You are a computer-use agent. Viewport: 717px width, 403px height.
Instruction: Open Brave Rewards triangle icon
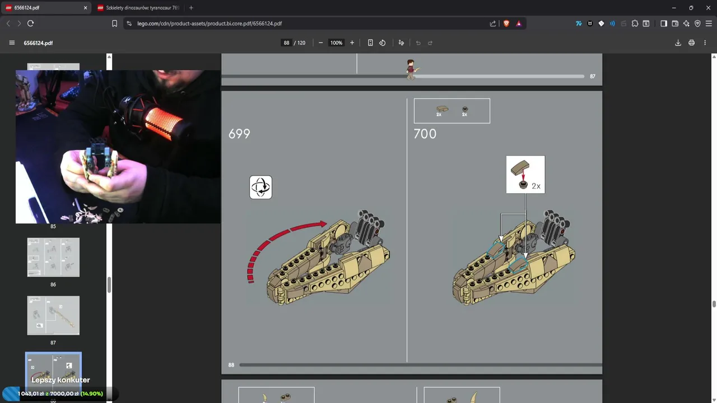[x=519, y=24]
